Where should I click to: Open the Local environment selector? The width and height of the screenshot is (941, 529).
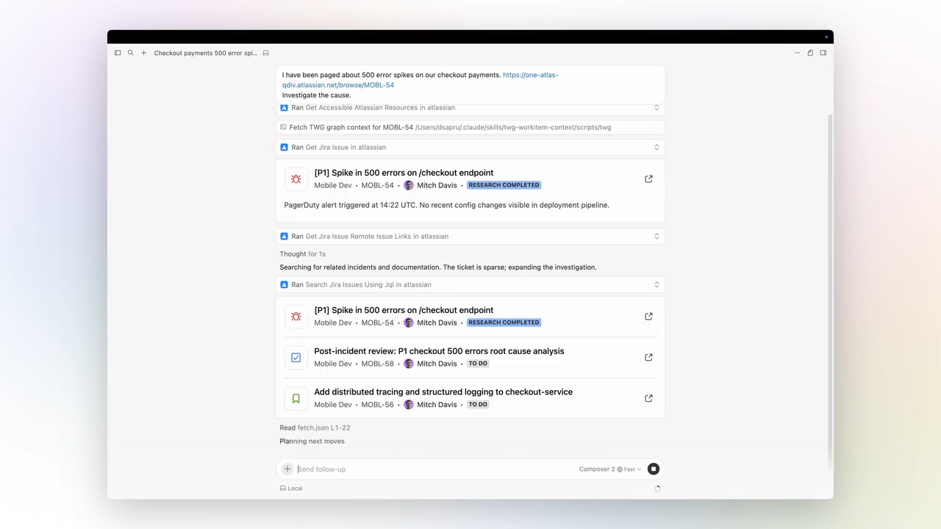(x=291, y=488)
